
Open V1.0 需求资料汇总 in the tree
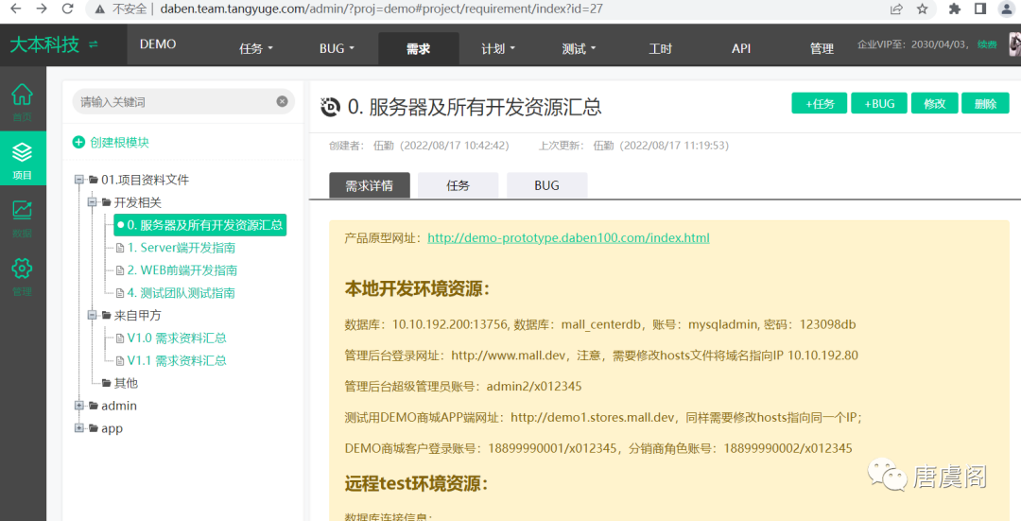pos(177,338)
